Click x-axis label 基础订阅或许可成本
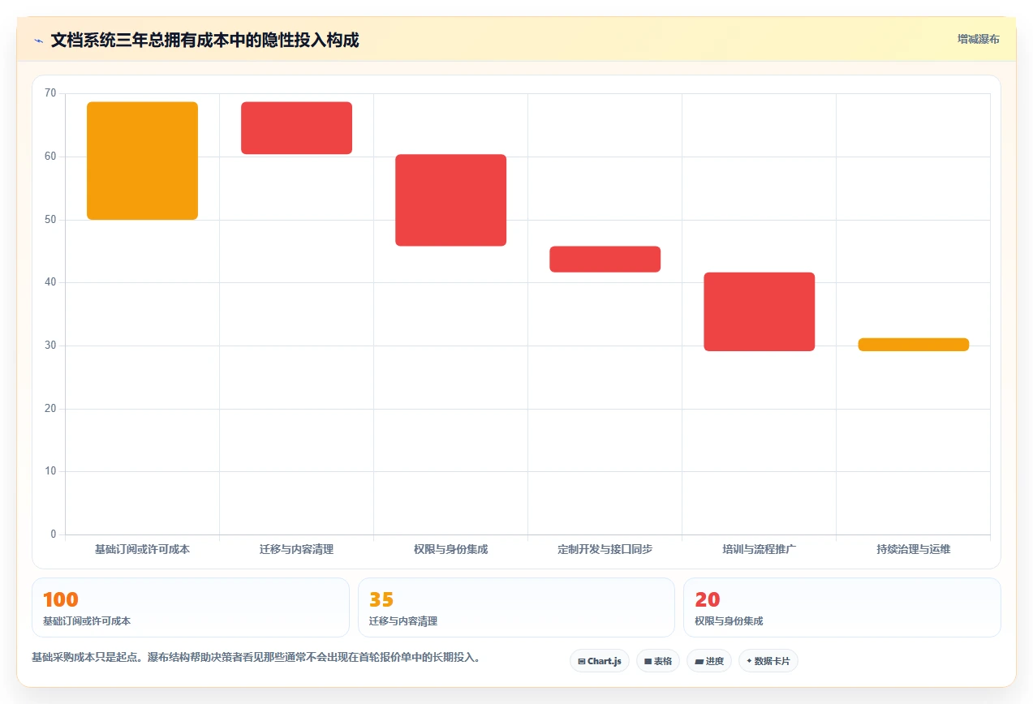Viewport: 1033px width, 704px height. coord(142,549)
